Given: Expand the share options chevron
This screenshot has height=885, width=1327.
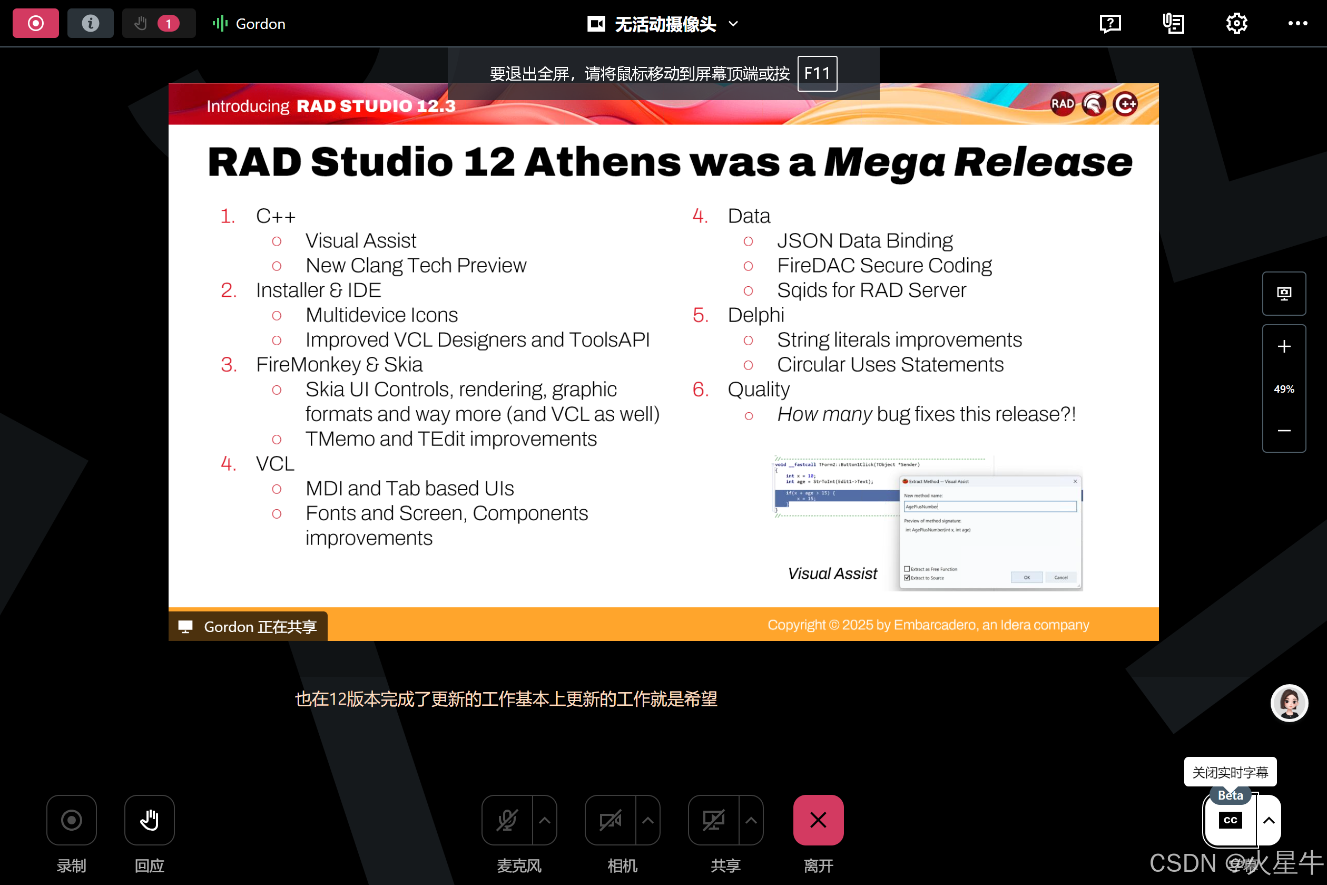Looking at the screenshot, I should point(751,820).
